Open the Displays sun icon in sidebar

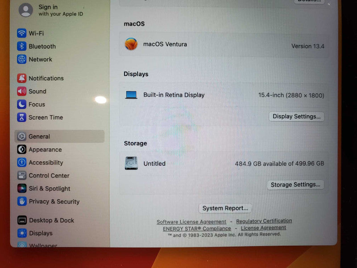(x=22, y=233)
